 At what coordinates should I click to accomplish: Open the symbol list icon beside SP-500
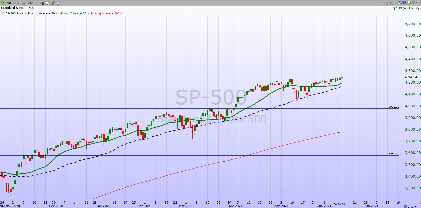tap(23, 3)
